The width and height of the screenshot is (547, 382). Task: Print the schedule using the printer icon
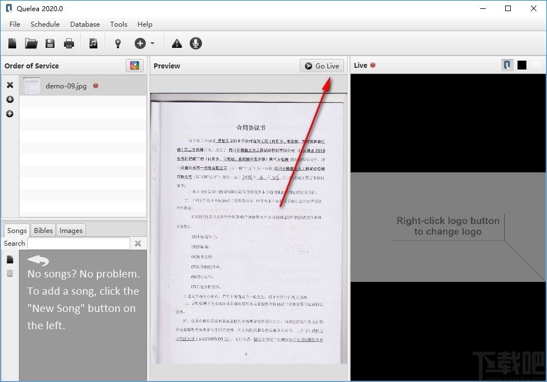click(x=69, y=43)
